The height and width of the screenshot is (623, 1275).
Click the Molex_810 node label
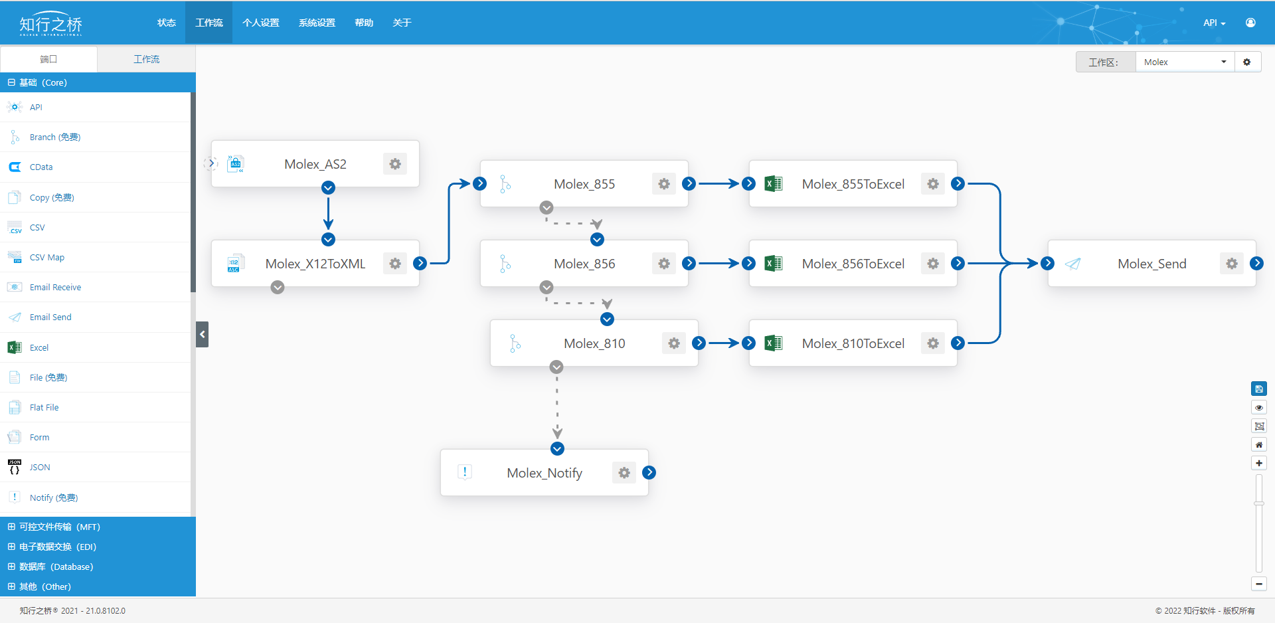[x=594, y=343]
